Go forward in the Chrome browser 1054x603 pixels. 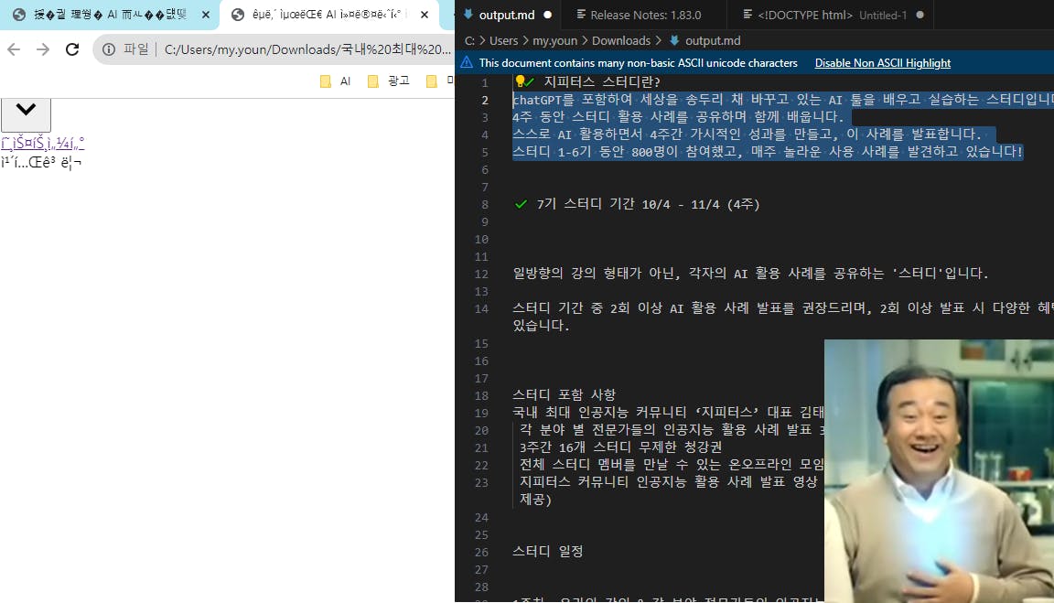coord(43,49)
